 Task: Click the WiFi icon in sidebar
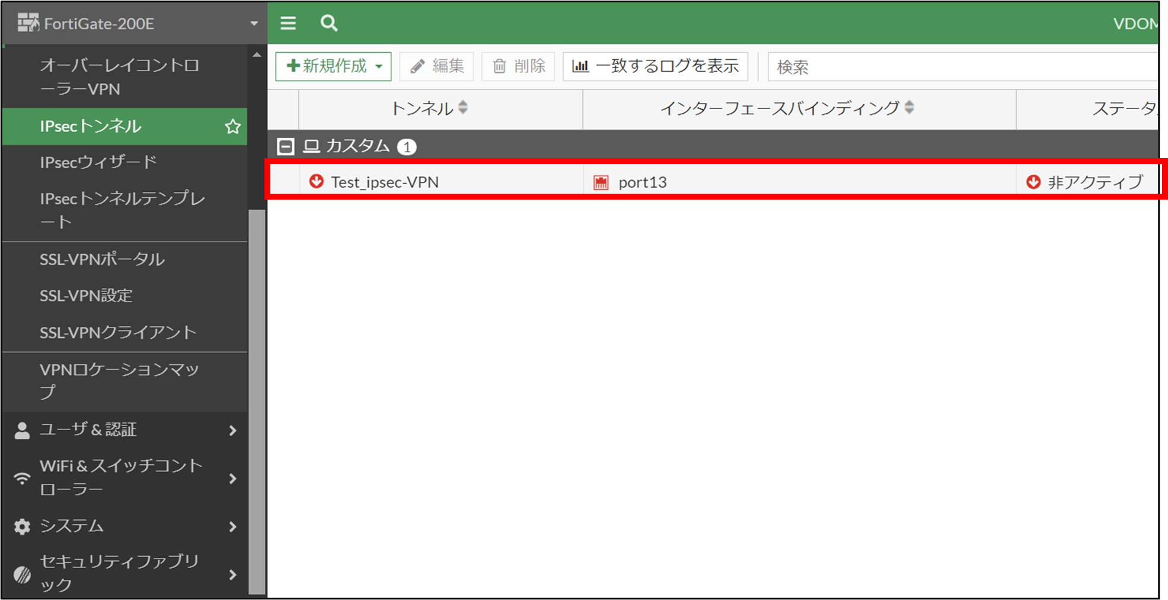click(x=23, y=478)
